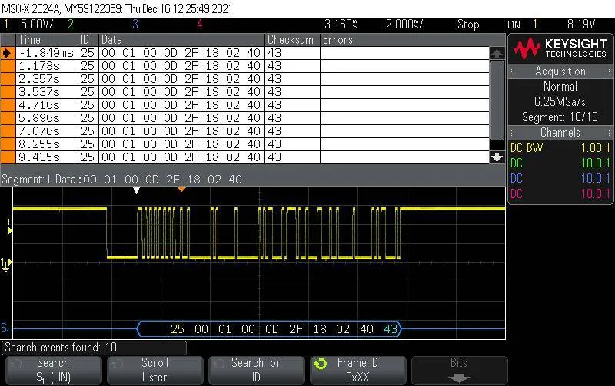
Task: Open the grayed Bits softkey
Action: 459,370
